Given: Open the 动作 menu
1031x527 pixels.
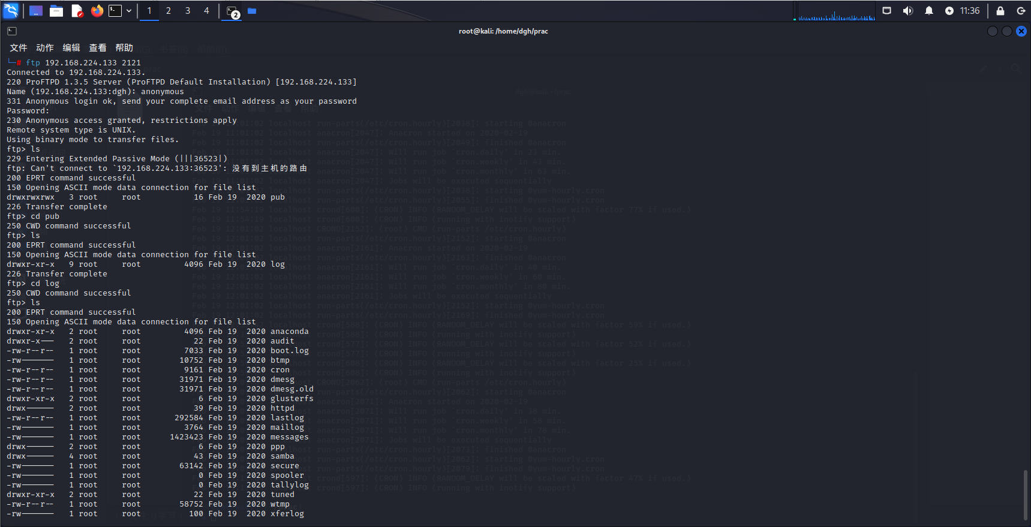Looking at the screenshot, I should (45, 48).
